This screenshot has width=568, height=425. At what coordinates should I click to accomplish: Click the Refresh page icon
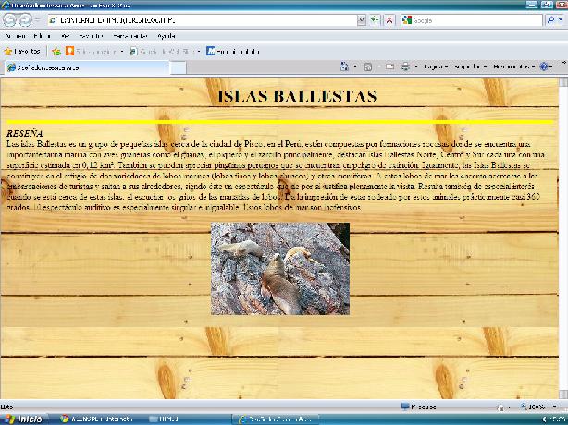tap(374, 19)
